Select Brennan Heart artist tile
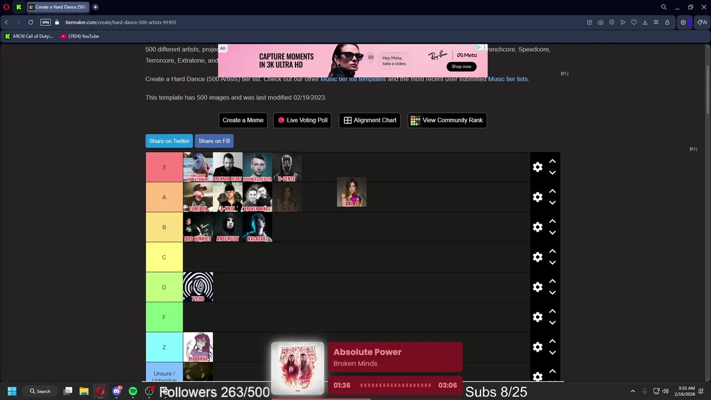711x400 pixels. (x=228, y=167)
